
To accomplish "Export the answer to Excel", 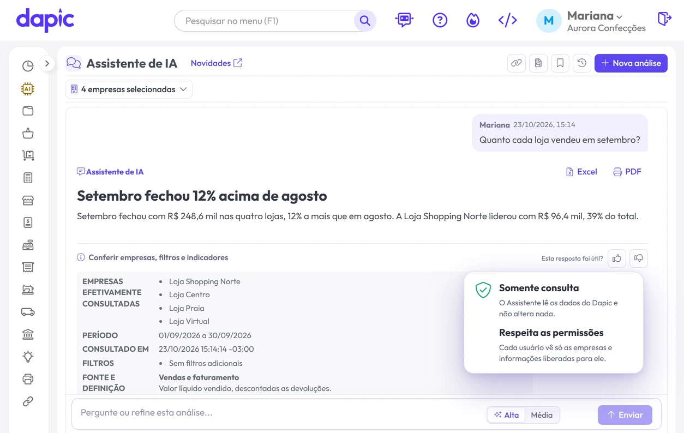I will [x=581, y=172].
